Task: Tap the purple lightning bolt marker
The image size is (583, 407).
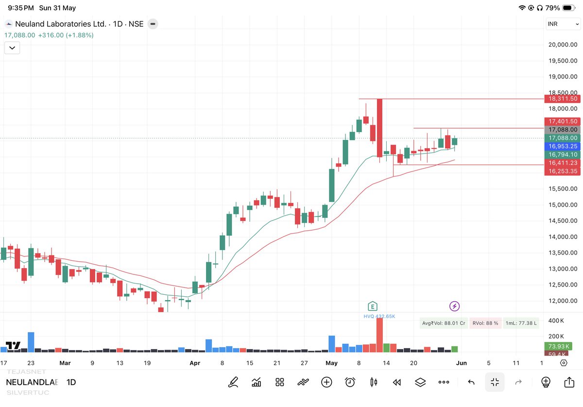Action: pos(454,306)
